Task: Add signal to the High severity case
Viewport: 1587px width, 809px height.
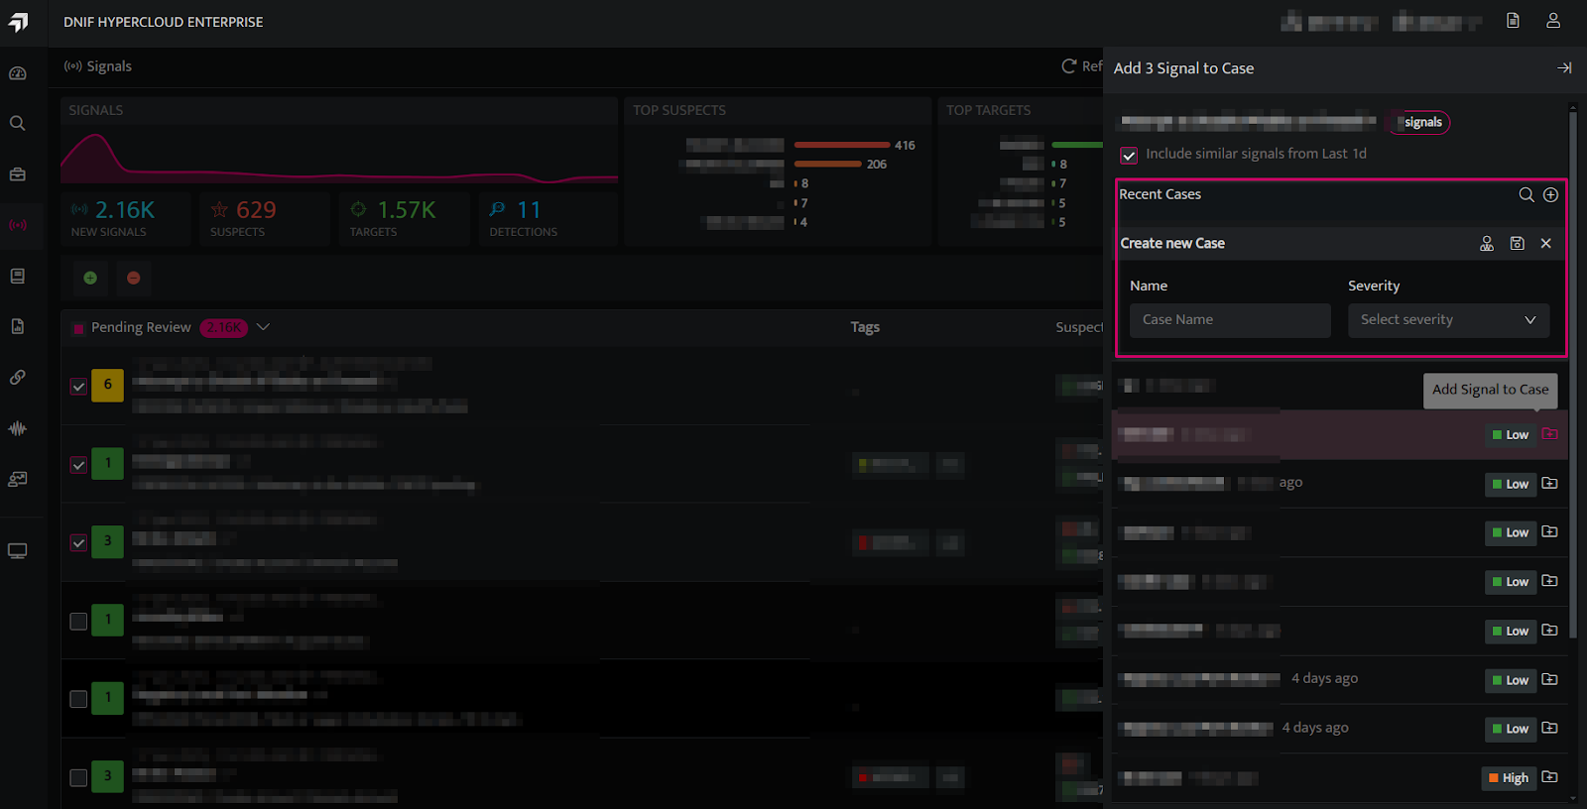Action: [1549, 777]
